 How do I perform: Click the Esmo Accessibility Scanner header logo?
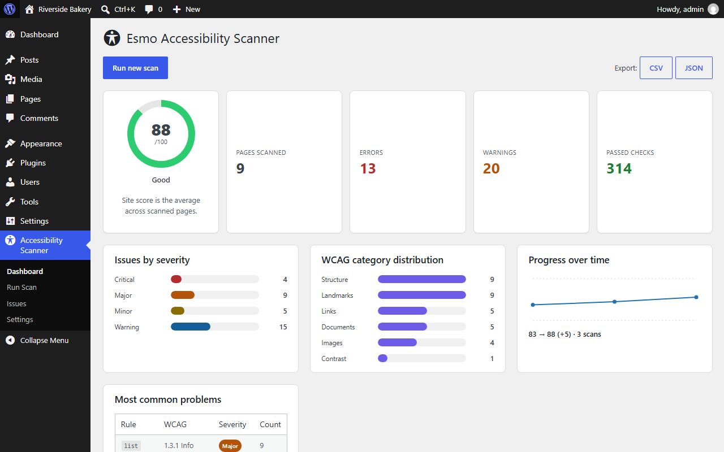click(x=112, y=38)
